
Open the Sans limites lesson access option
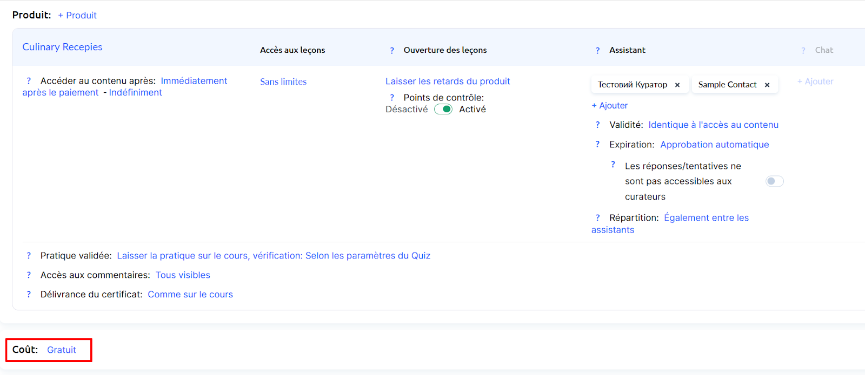pos(283,82)
